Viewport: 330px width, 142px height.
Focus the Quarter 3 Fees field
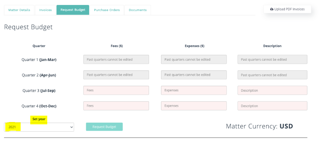116,90
